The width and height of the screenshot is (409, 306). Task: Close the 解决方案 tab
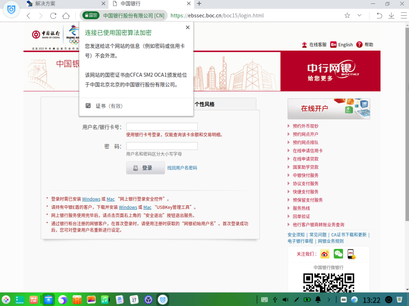coord(103,4)
